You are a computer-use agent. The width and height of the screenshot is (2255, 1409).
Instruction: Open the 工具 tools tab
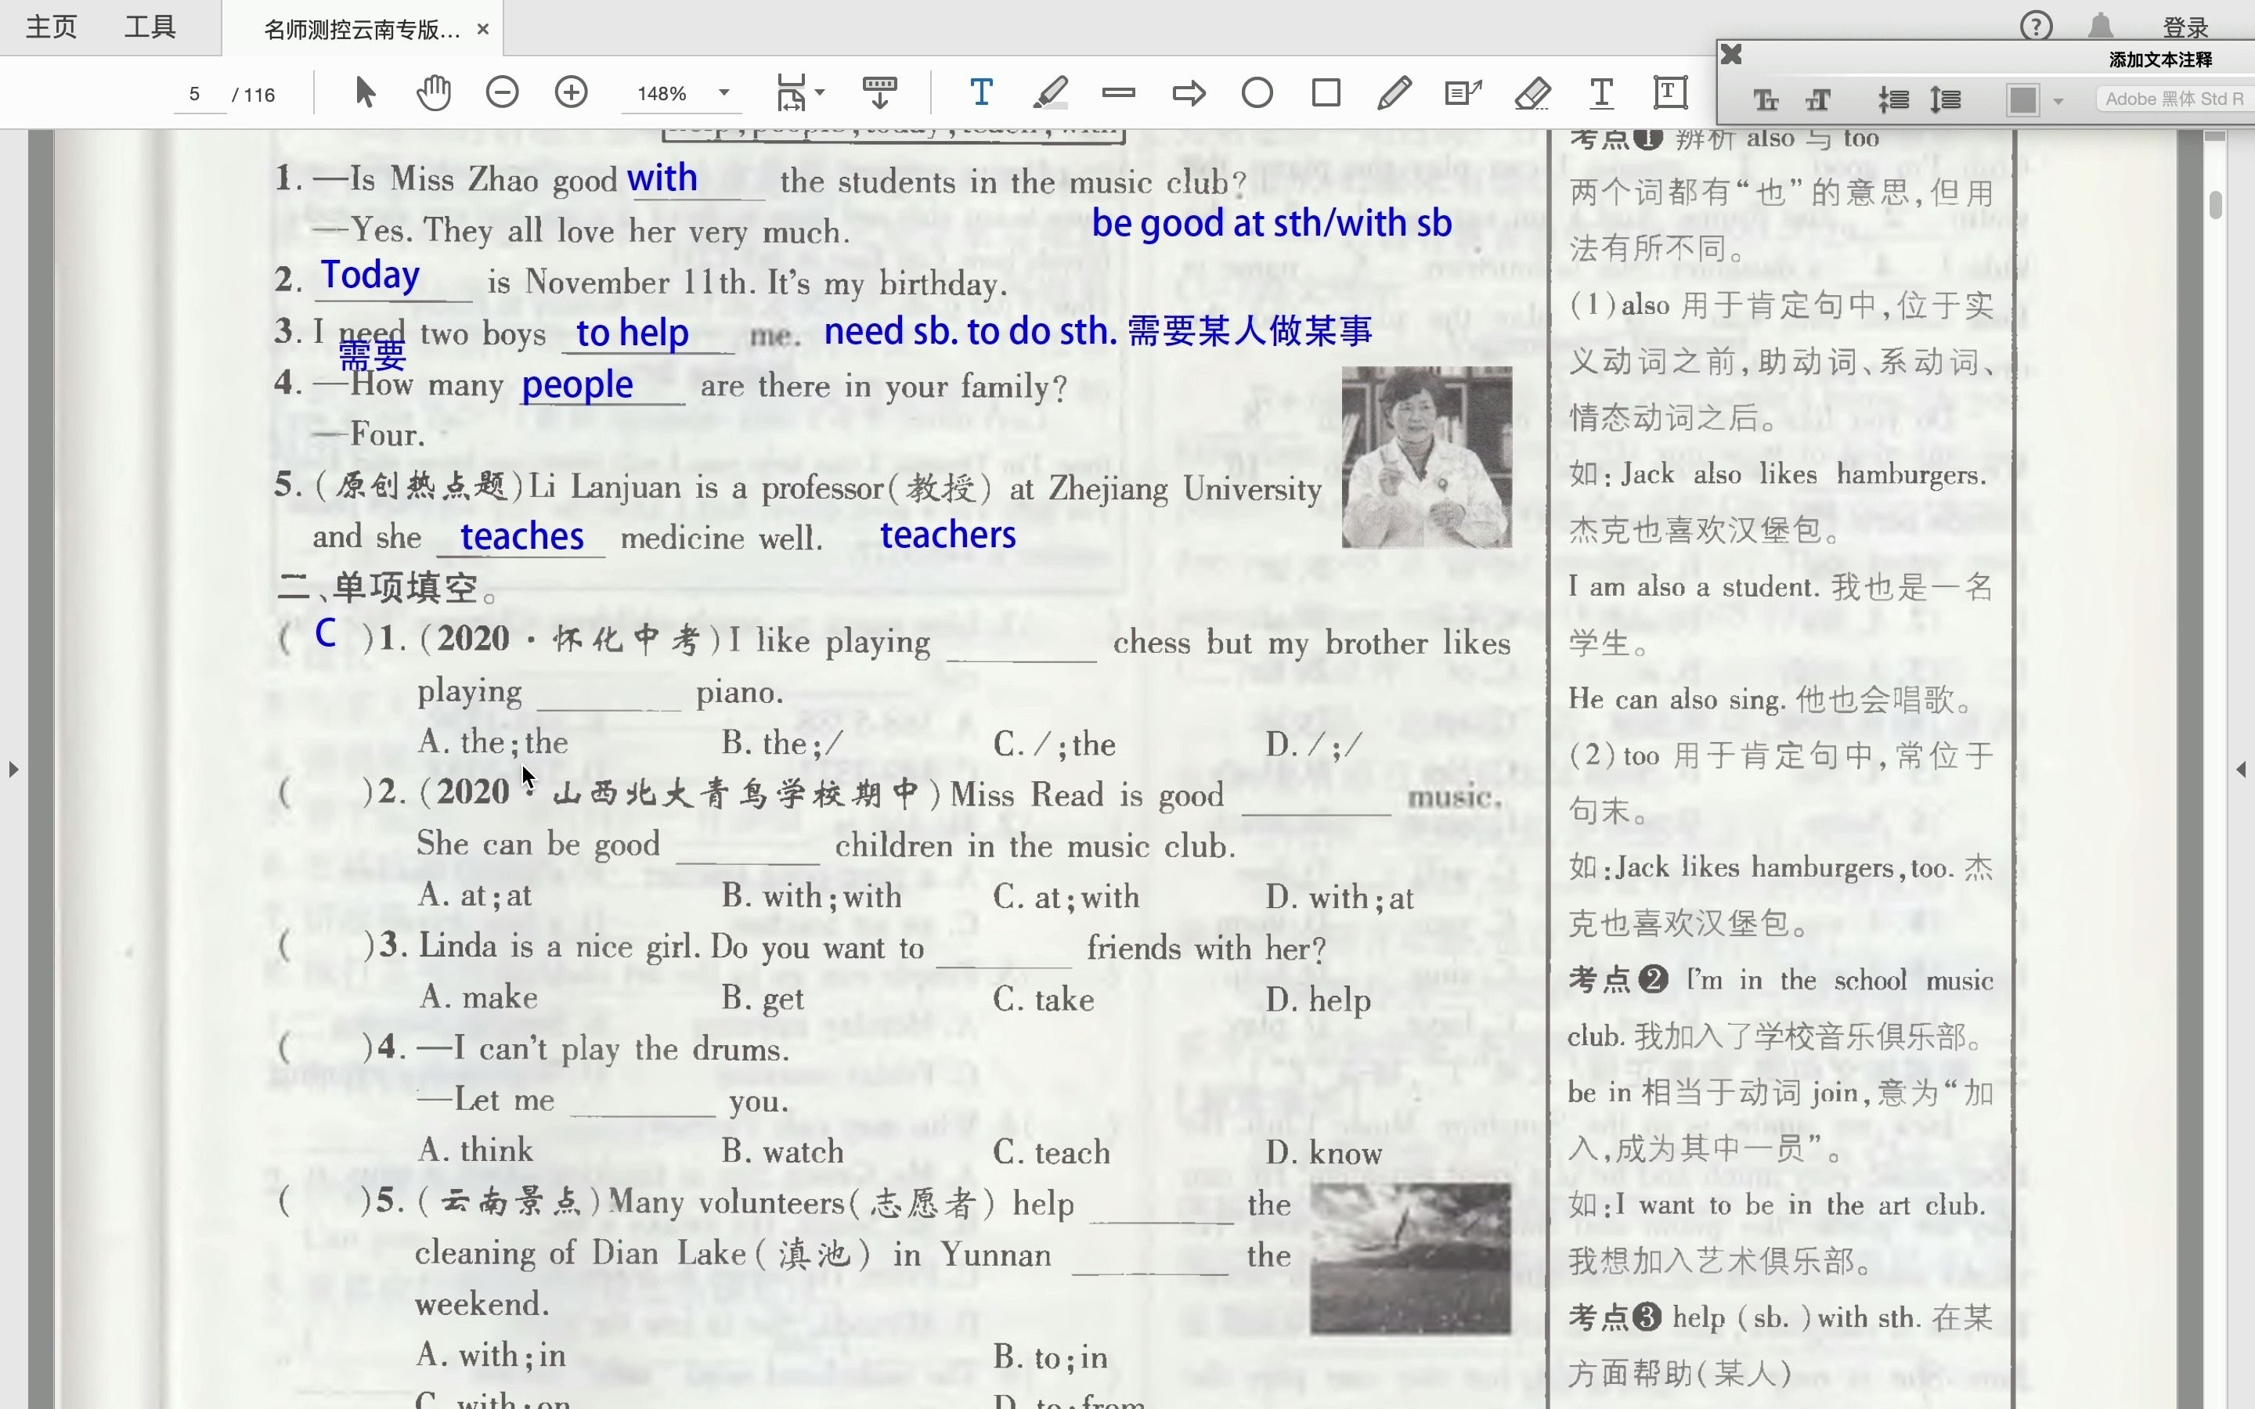pyautogui.click(x=150, y=27)
